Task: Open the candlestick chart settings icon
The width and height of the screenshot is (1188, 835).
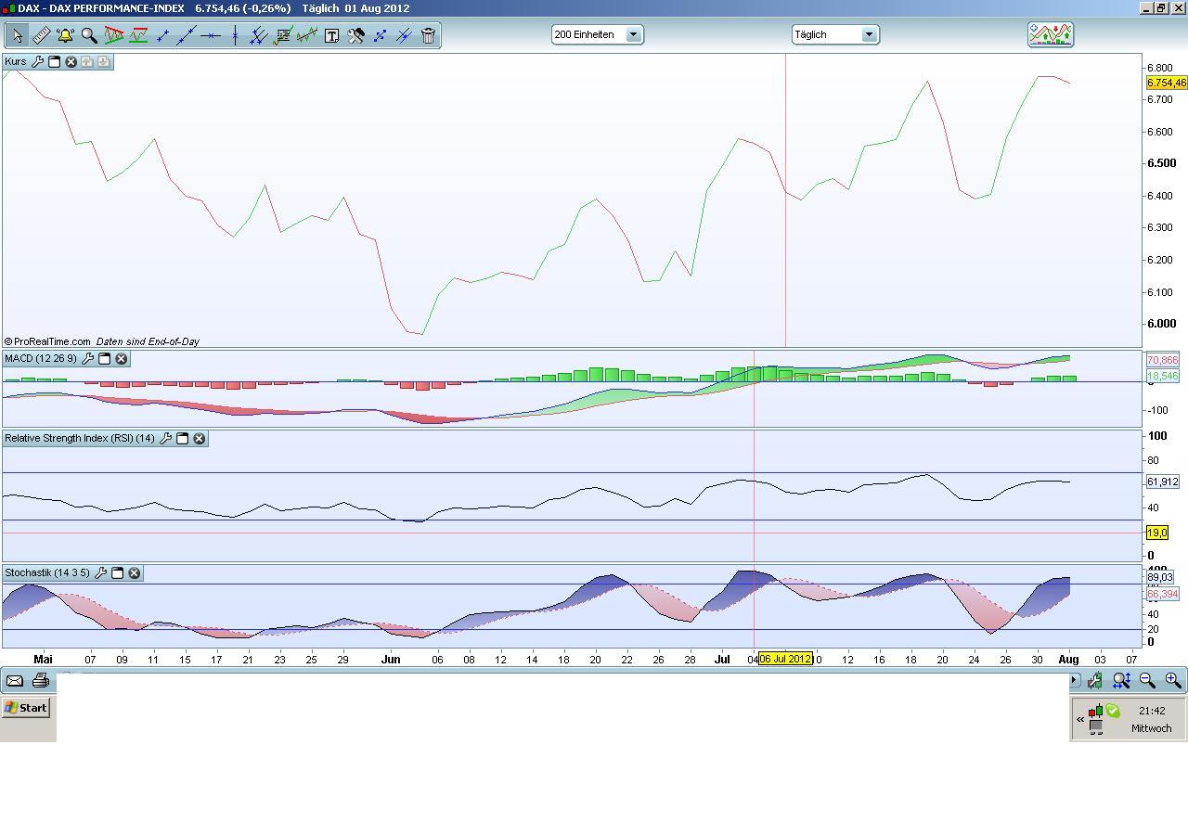Action: [x=1095, y=681]
